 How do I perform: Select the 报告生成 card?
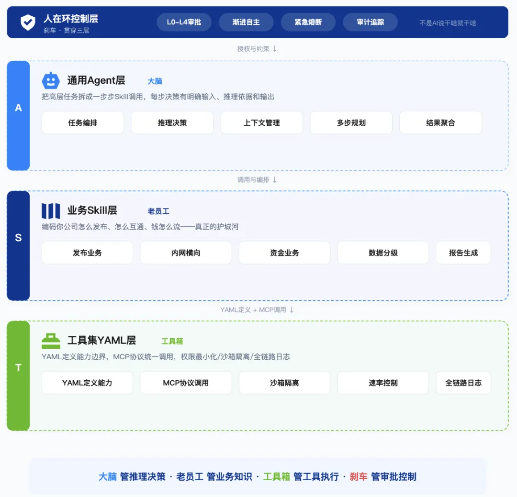pyautogui.click(x=463, y=253)
